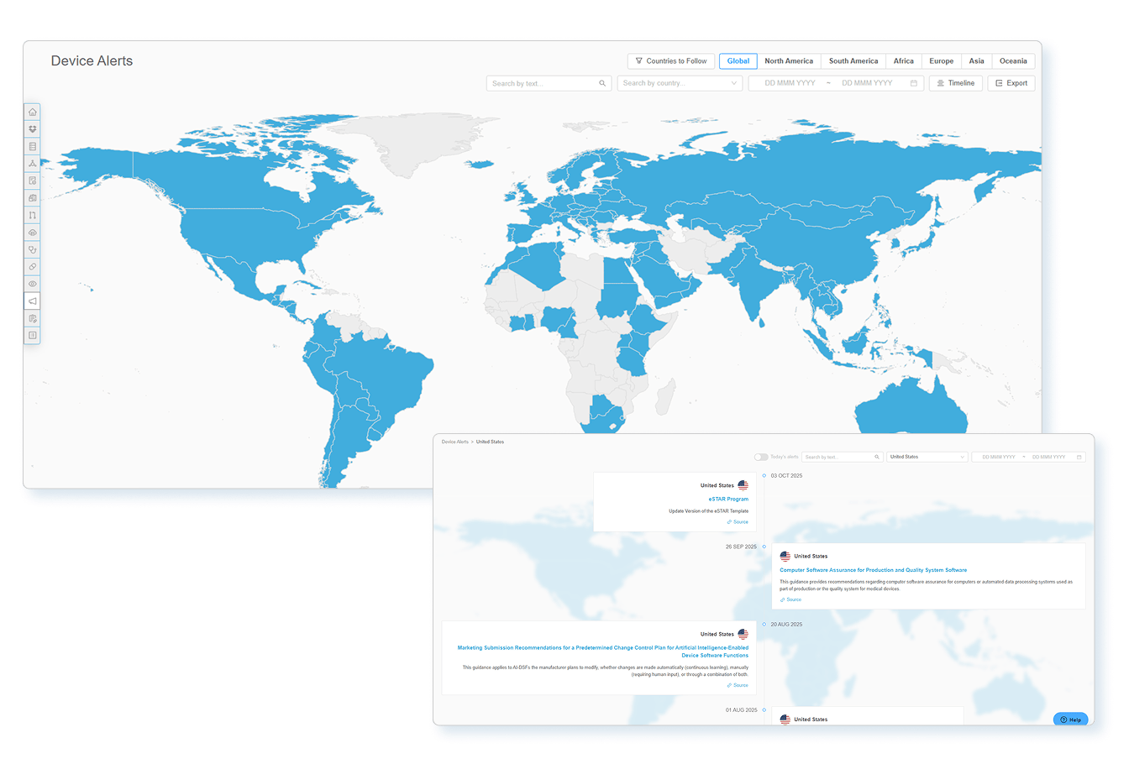The width and height of the screenshot is (1129, 764).
Task: Open the stethoscope tool from the sidebar
Action: click(x=32, y=249)
